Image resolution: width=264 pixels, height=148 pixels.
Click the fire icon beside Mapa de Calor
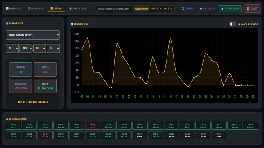point(239,24)
